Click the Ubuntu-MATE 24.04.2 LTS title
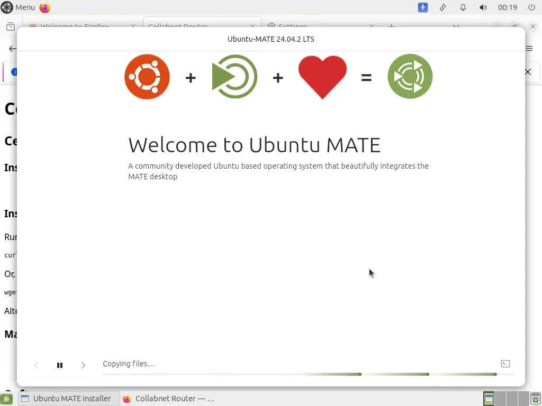This screenshot has height=406, width=542. pos(270,39)
